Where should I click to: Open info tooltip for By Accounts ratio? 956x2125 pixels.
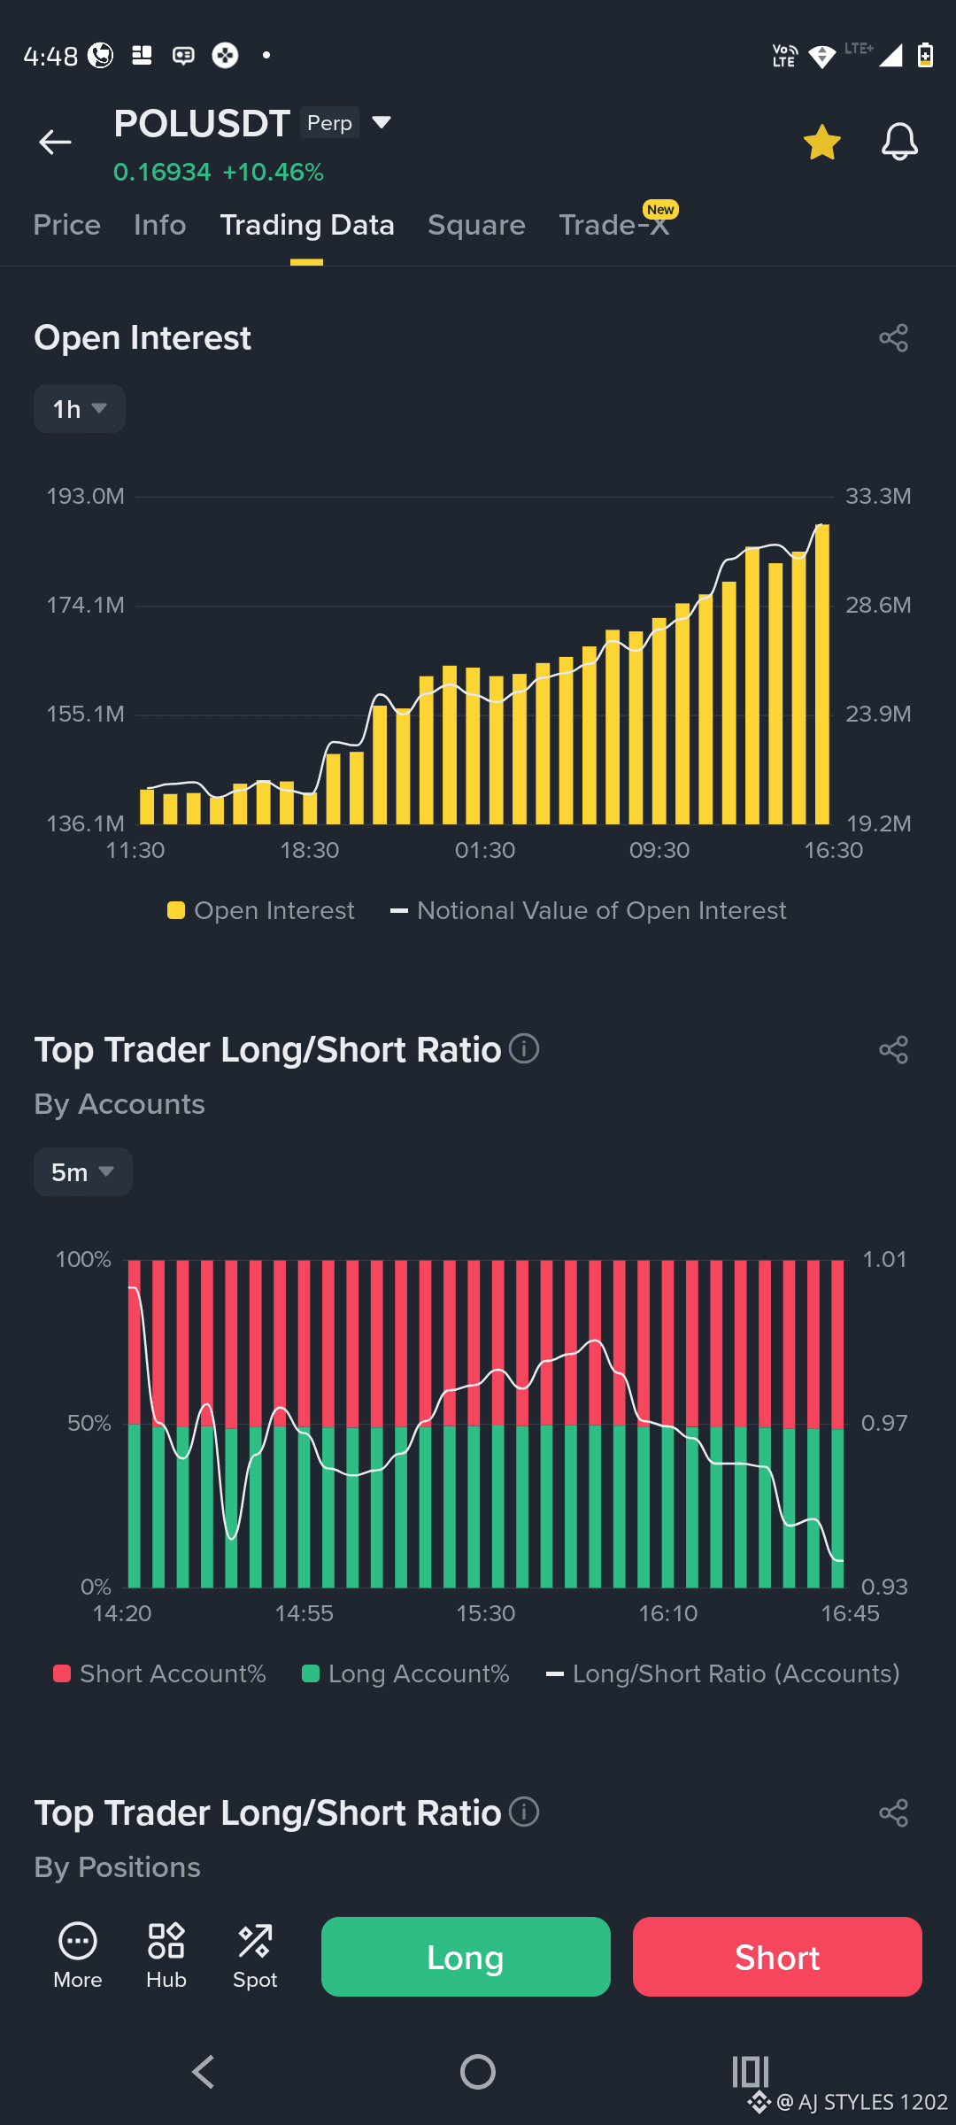[x=524, y=1049]
